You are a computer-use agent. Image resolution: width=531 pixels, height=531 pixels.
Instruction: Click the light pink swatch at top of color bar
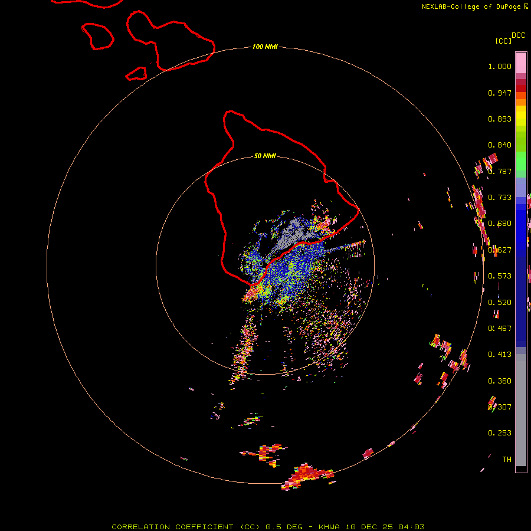521,63
